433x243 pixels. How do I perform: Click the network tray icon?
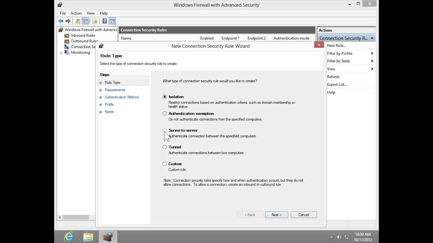(347, 237)
